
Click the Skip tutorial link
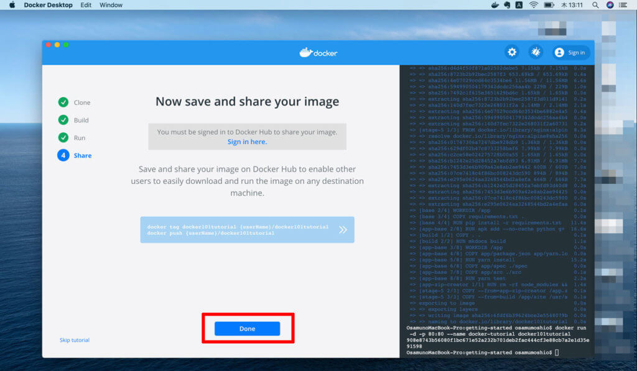pos(75,340)
